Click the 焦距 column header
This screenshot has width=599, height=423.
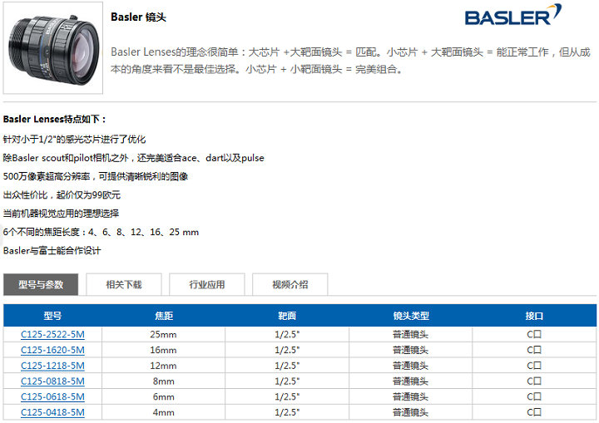[164, 317]
